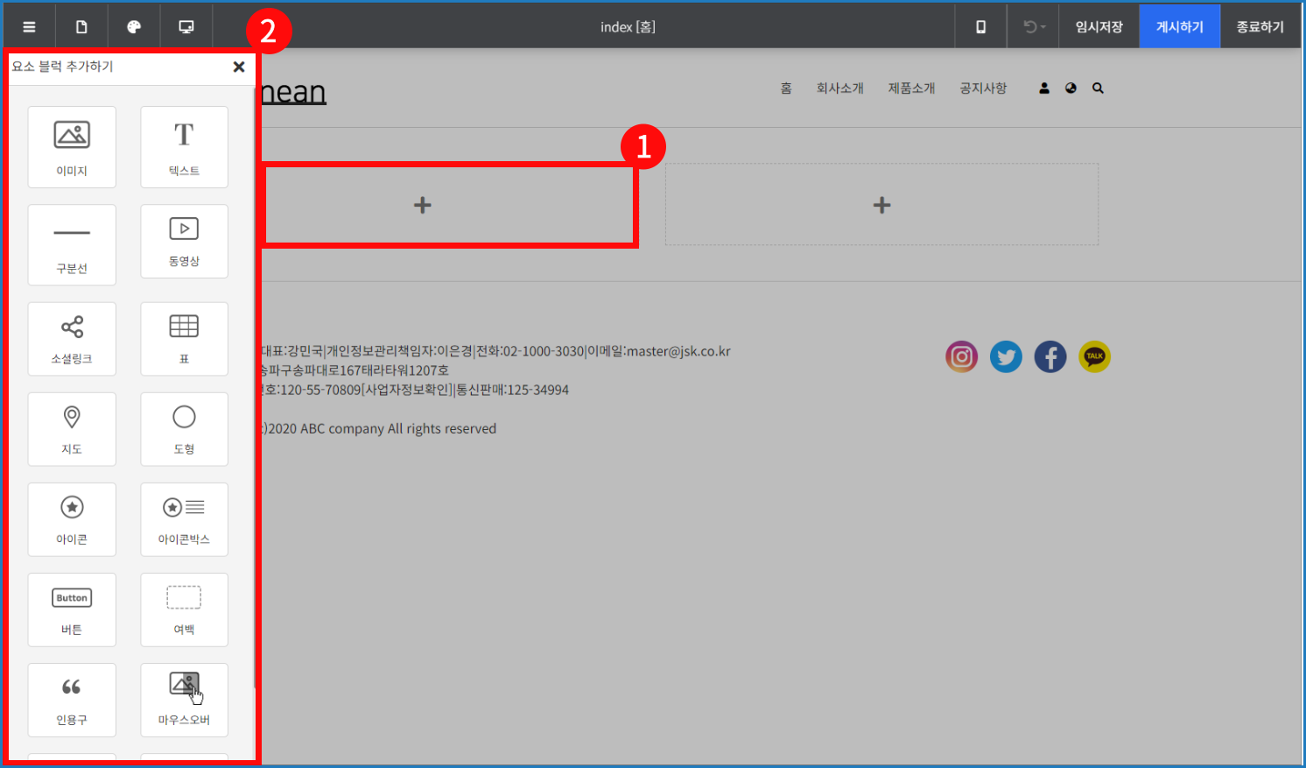
Task: Insert the 구분선 divider block
Action: (x=72, y=244)
